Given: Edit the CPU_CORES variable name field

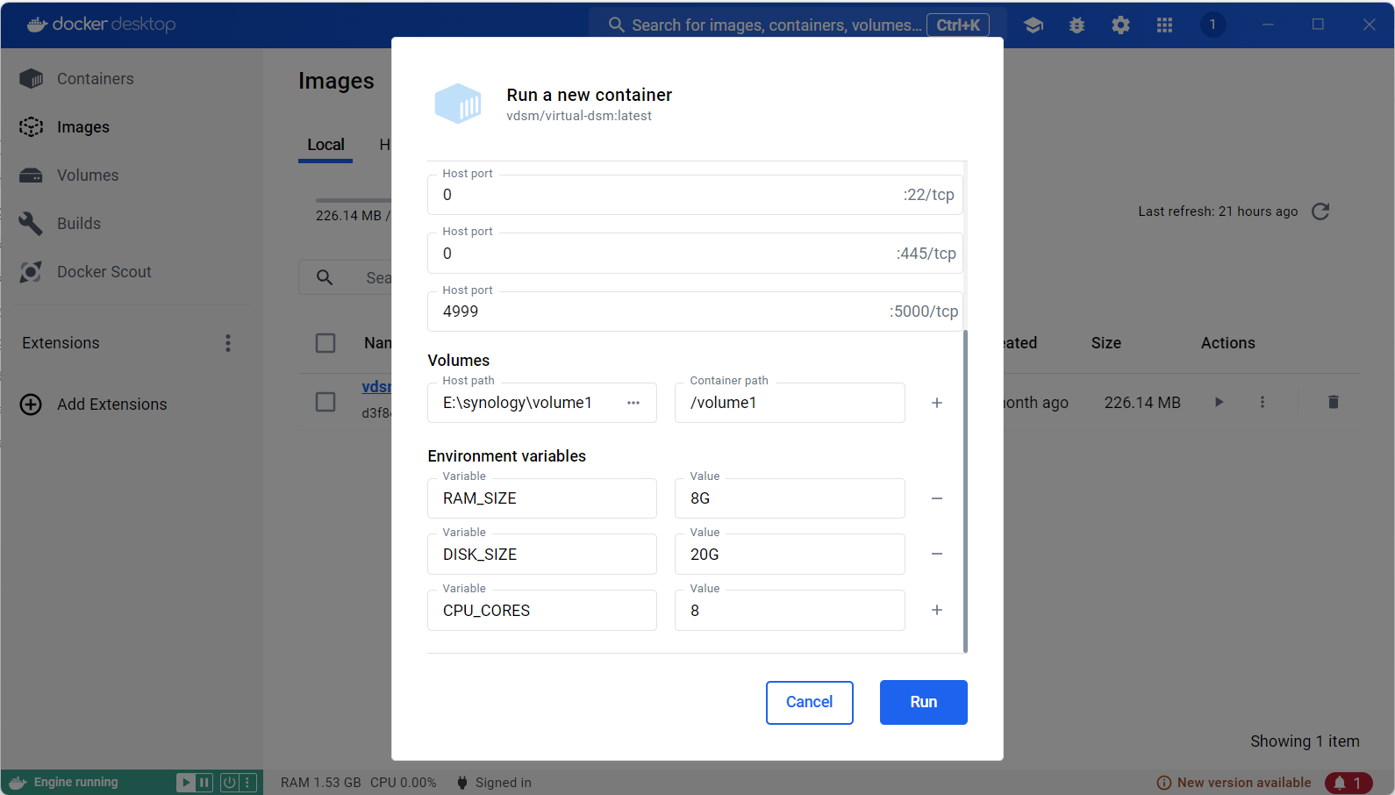Looking at the screenshot, I should [x=542, y=611].
